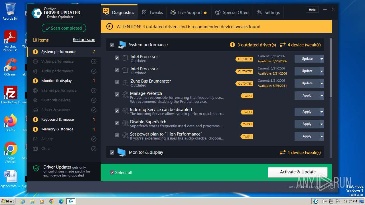Click the Internet performance globe icon
The image size is (365, 205).
point(35,91)
